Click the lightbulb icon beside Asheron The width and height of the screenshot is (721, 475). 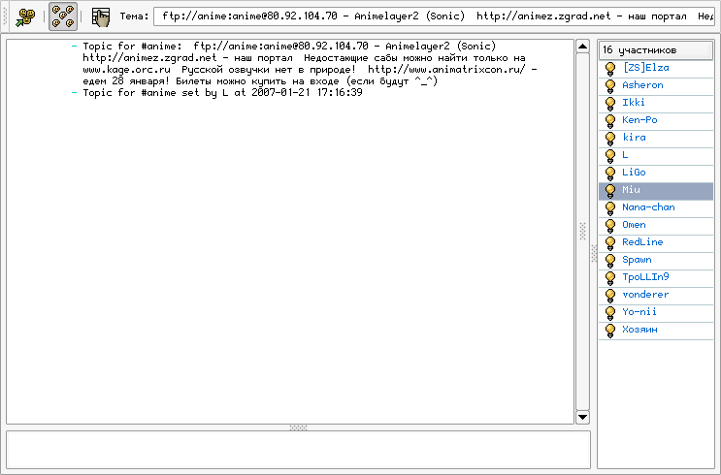(x=610, y=85)
